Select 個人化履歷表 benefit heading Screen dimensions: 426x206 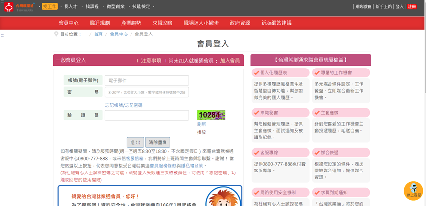280,73
